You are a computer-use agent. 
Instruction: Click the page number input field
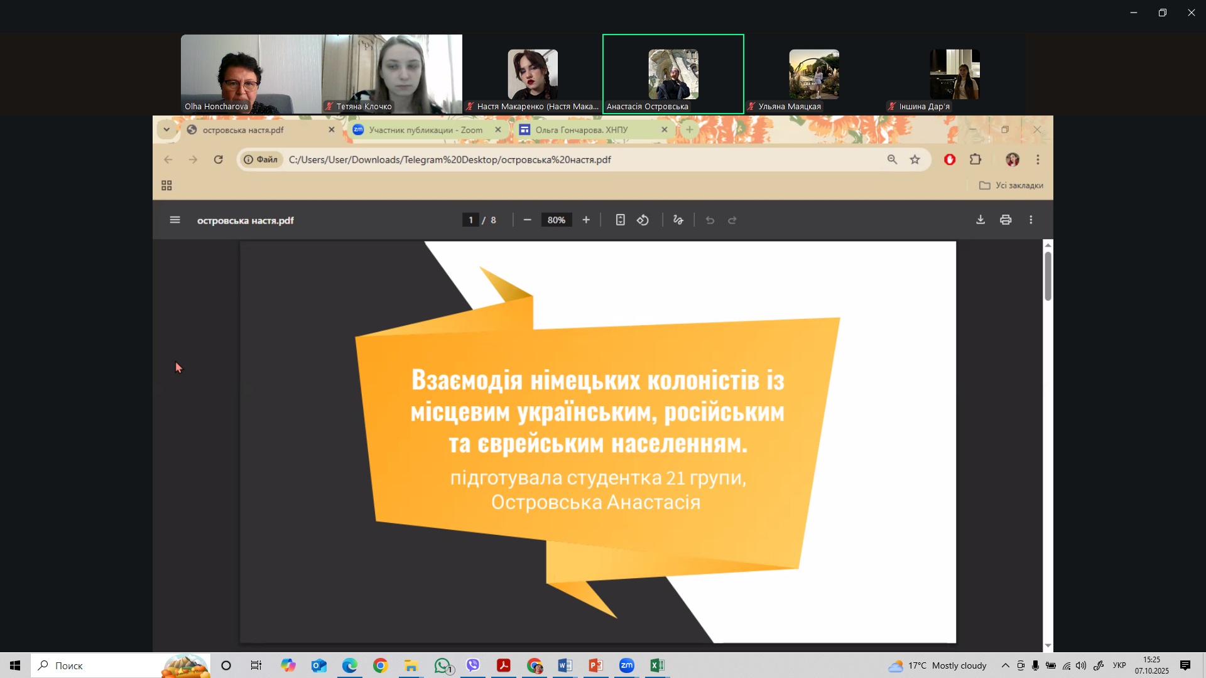click(x=470, y=220)
